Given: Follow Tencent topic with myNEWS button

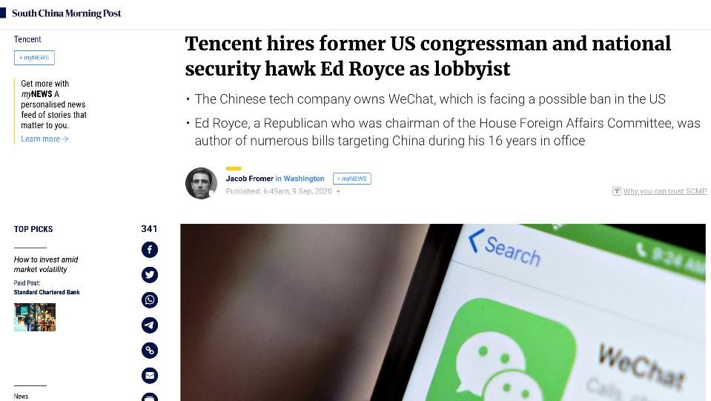Looking at the screenshot, I should click(x=34, y=58).
